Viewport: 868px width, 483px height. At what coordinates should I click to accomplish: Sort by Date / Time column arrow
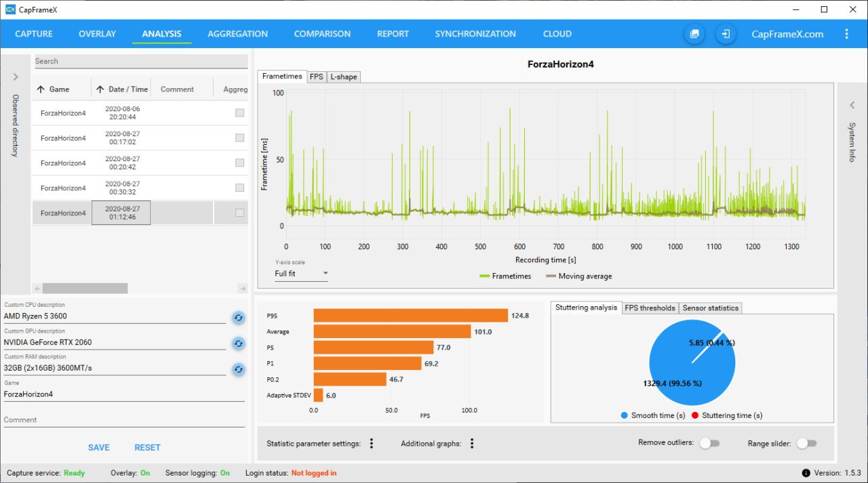click(100, 89)
